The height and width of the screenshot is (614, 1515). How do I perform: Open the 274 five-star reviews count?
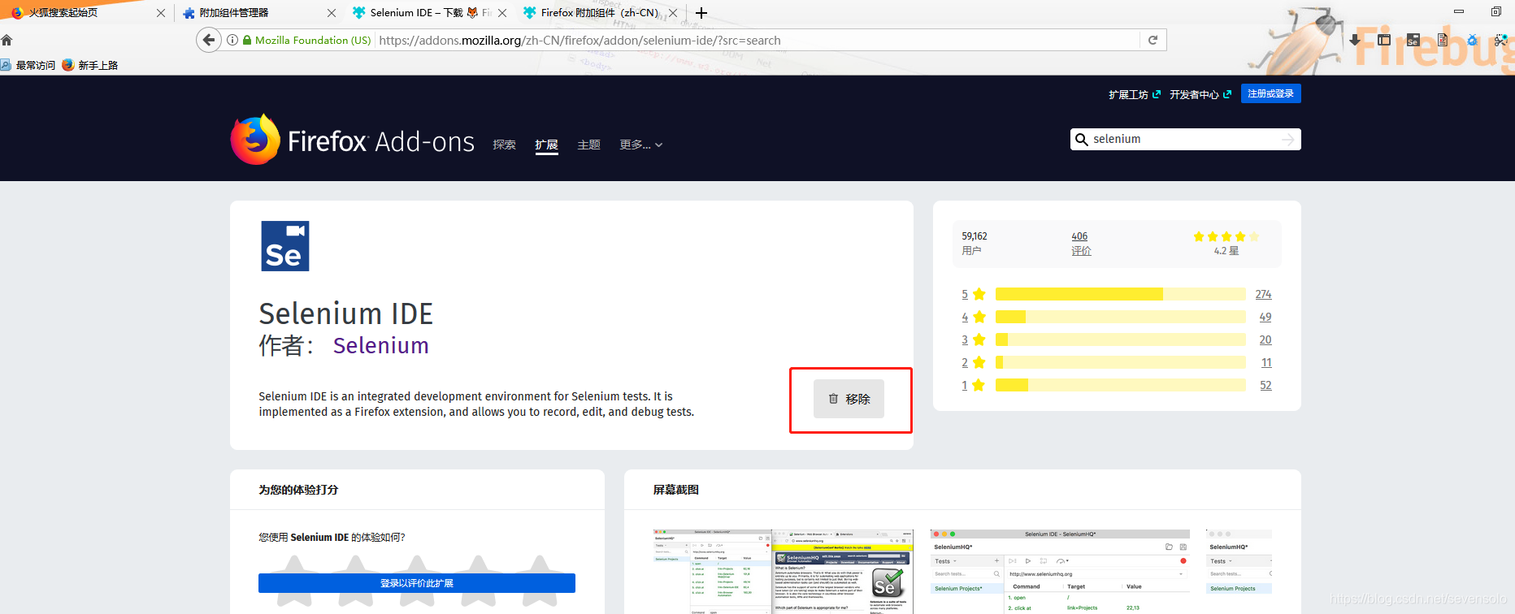click(1263, 294)
